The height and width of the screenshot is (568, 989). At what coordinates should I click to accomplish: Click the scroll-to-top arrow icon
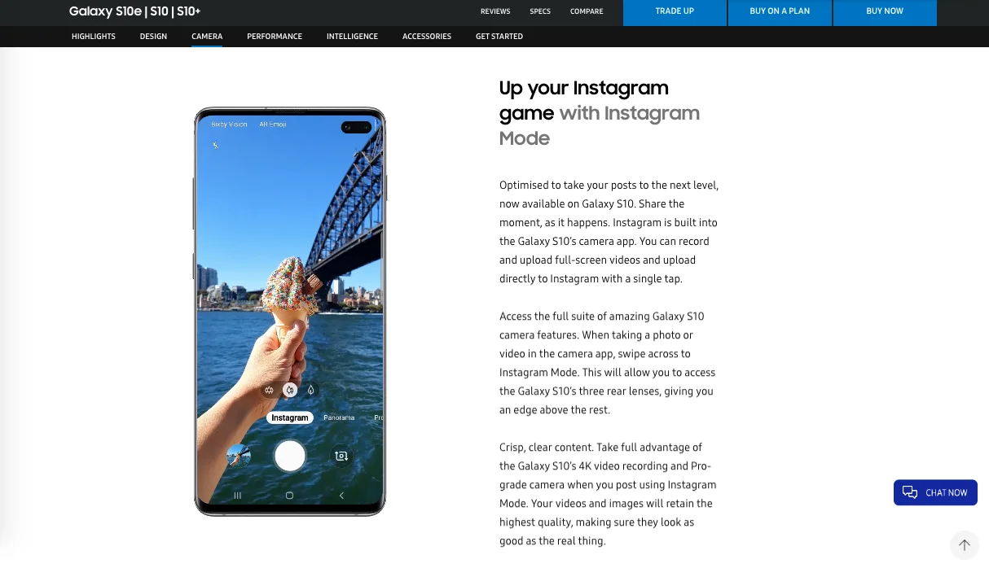pyautogui.click(x=965, y=545)
